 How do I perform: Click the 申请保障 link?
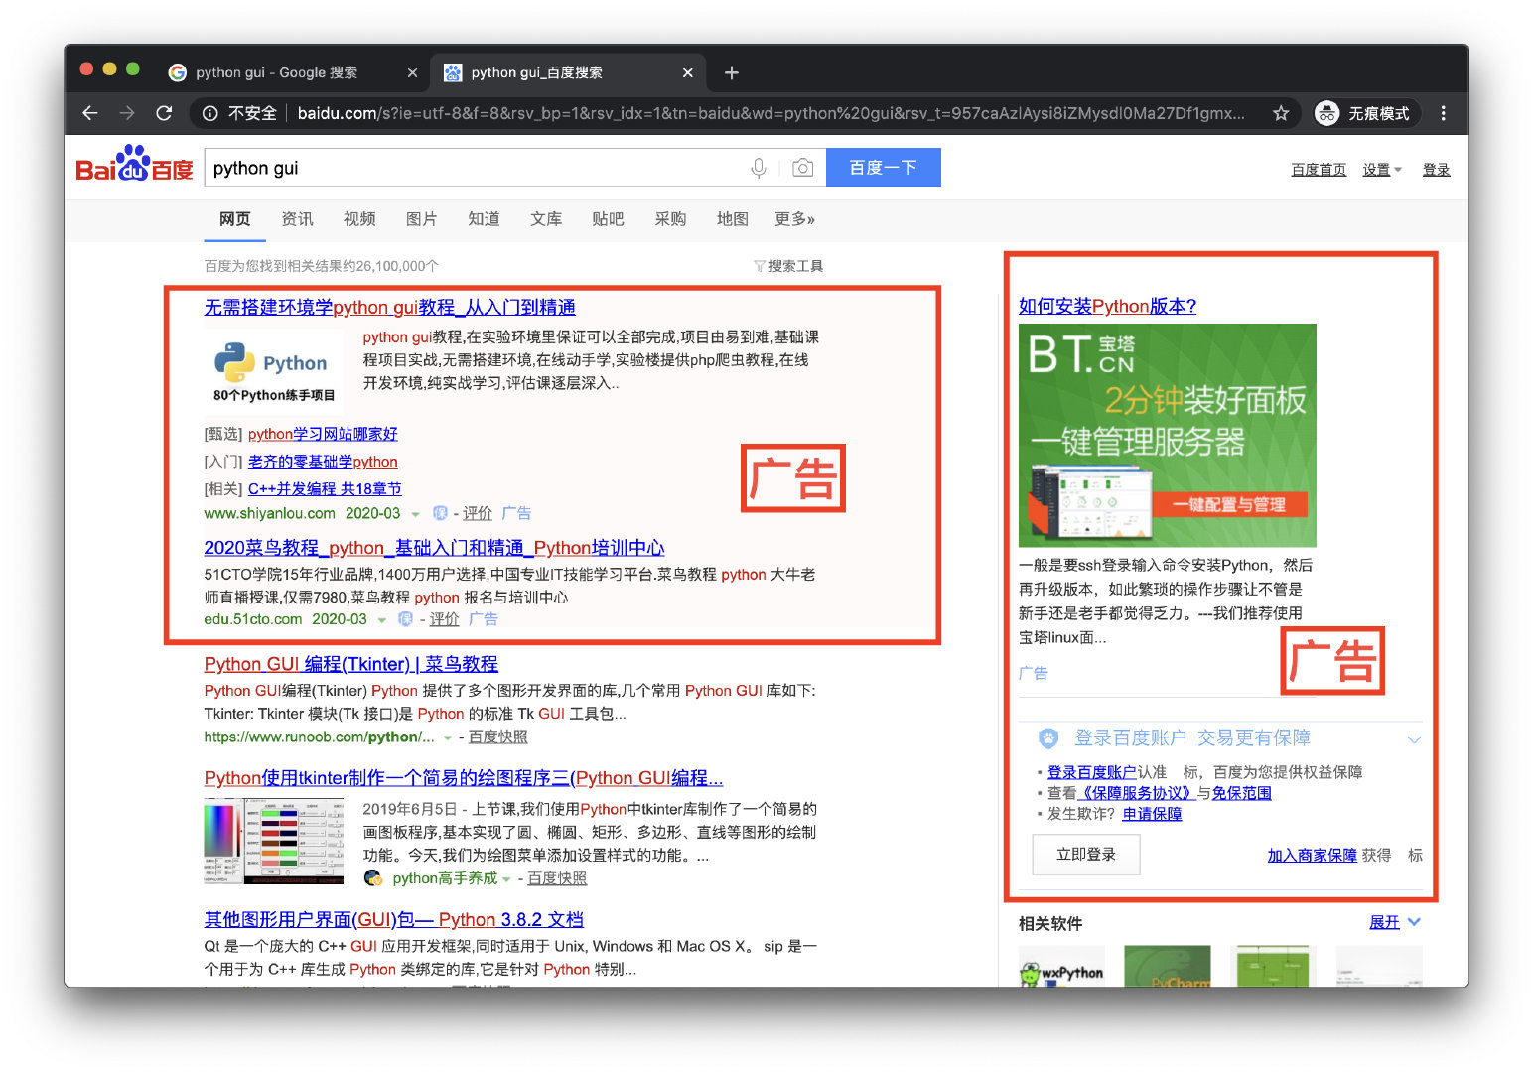(1152, 814)
